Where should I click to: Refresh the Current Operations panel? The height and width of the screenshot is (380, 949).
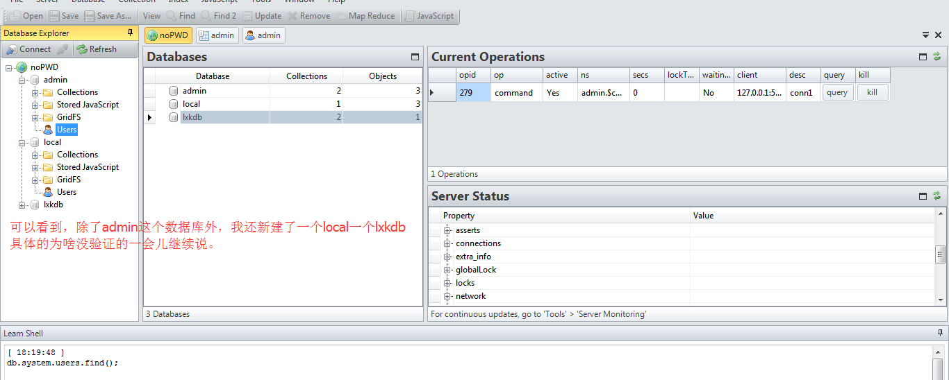coord(937,57)
